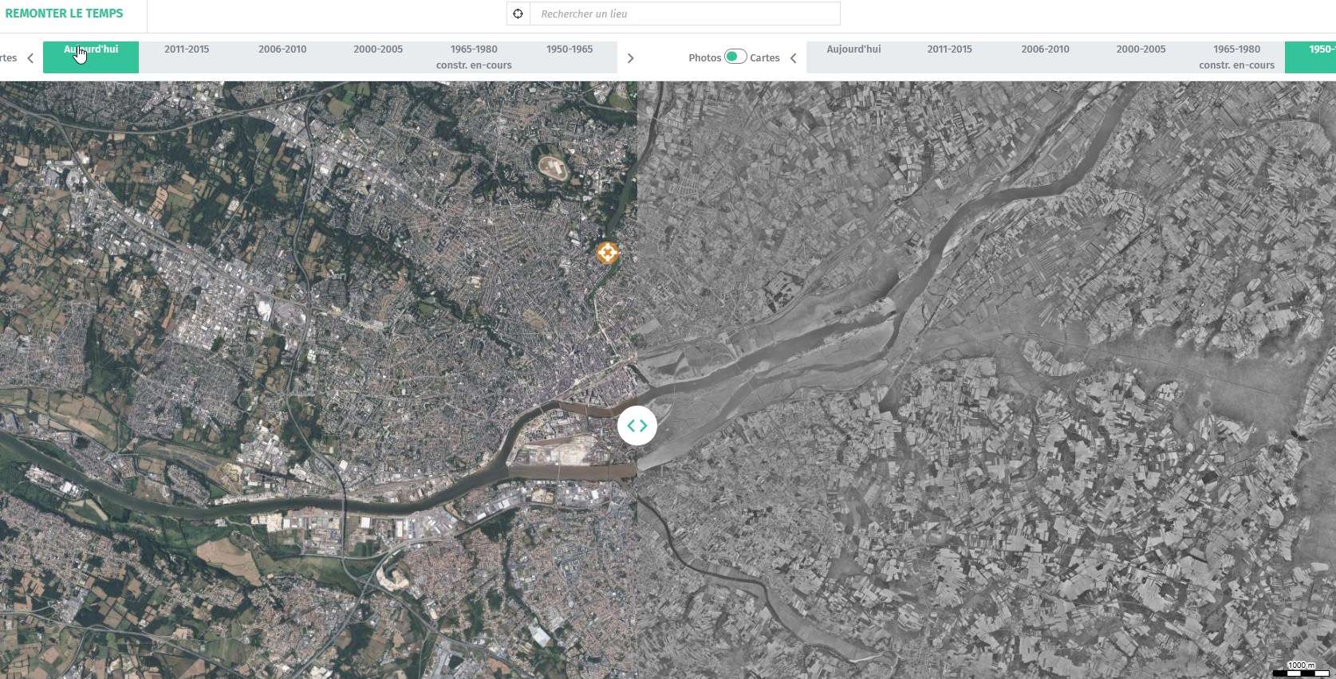Open the Remonter le temps home link
Screen dimensions: 1336x679
pos(65,14)
